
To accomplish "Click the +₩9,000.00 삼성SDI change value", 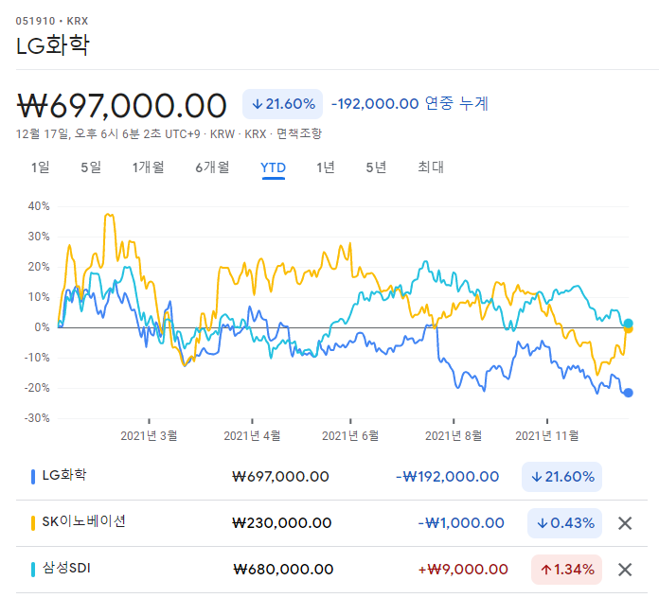I will coord(463,570).
